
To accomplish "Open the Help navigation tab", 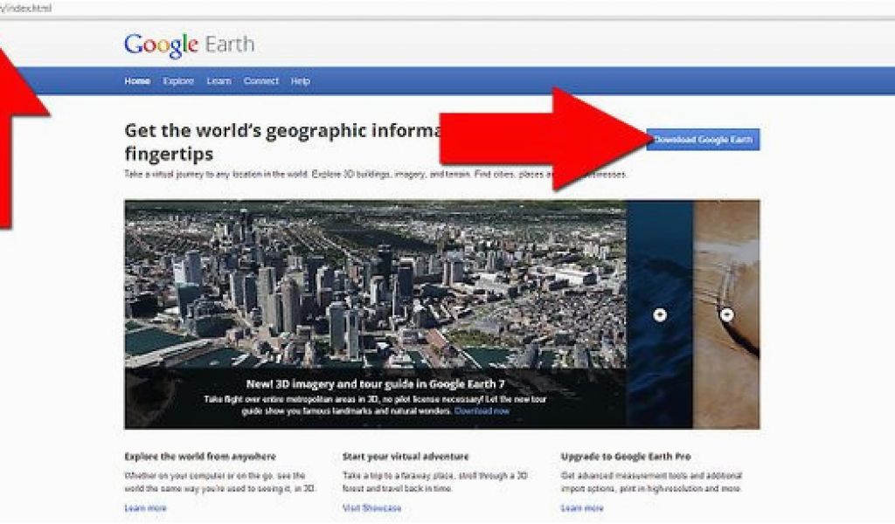I will (x=301, y=81).
